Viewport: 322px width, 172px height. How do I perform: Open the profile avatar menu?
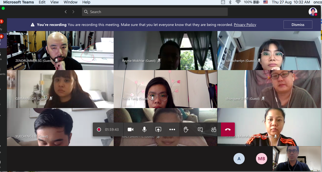pyautogui.click(x=313, y=12)
